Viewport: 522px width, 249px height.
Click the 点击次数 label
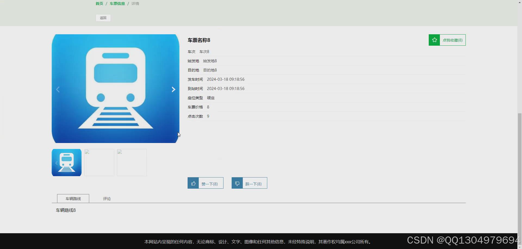point(195,116)
